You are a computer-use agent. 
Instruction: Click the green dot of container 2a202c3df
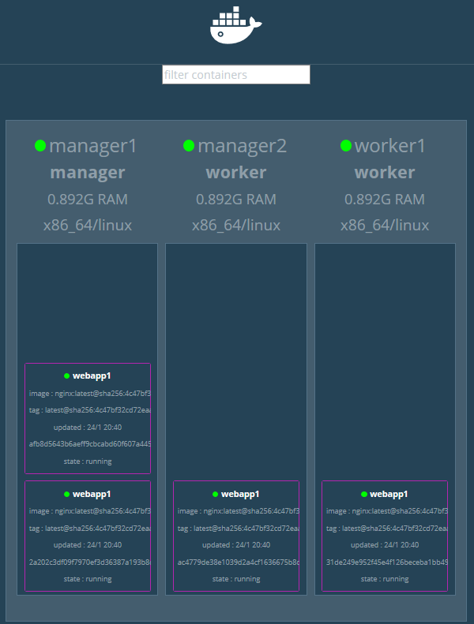[x=67, y=494]
